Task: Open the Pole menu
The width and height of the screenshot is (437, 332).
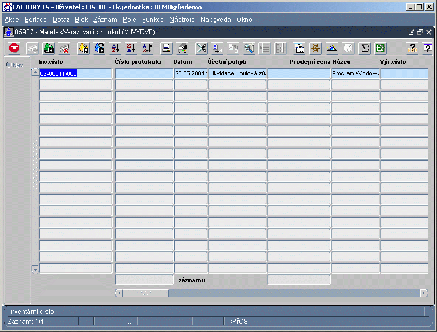Action: click(129, 20)
